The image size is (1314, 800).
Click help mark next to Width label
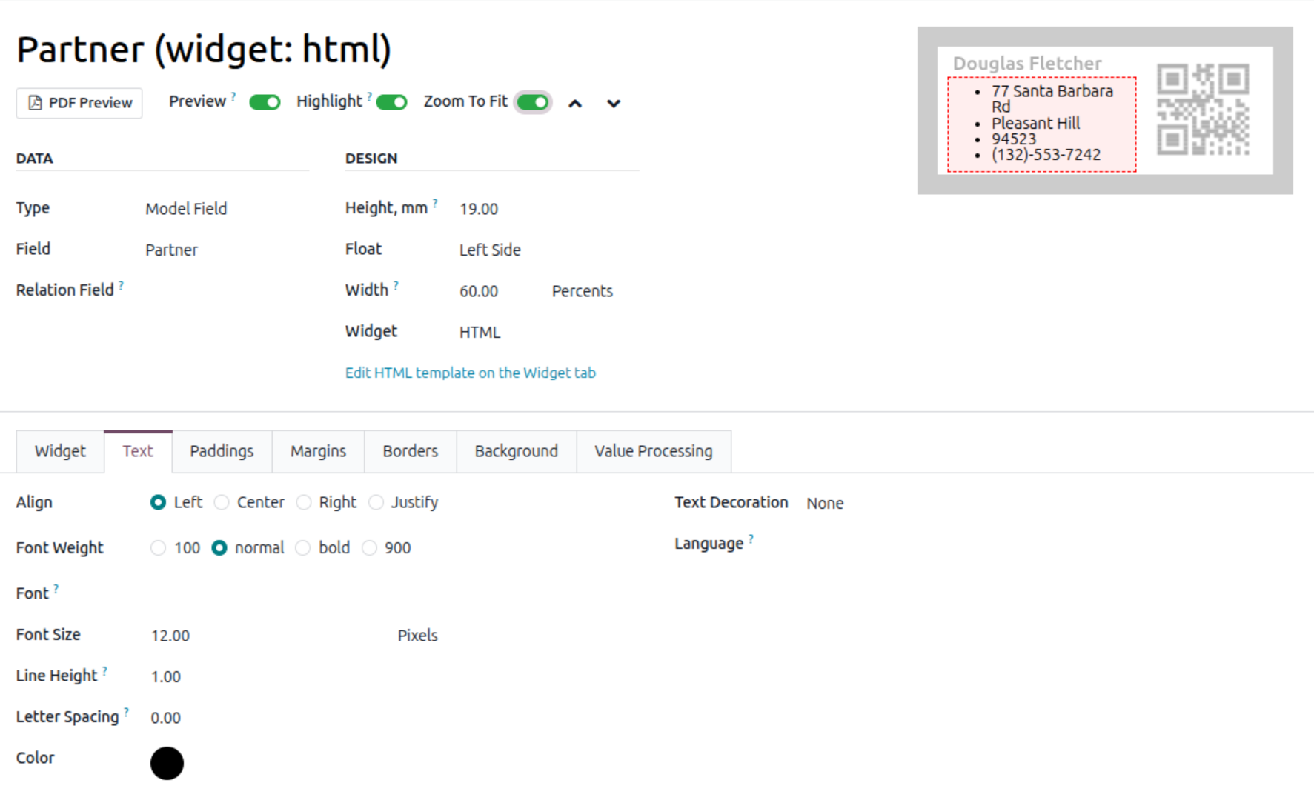[x=396, y=285]
